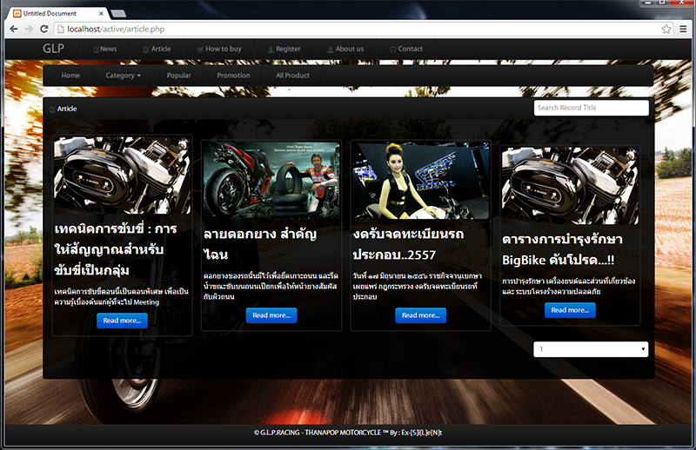Open the Promotion tab
The height and width of the screenshot is (450, 696).
(x=233, y=76)
